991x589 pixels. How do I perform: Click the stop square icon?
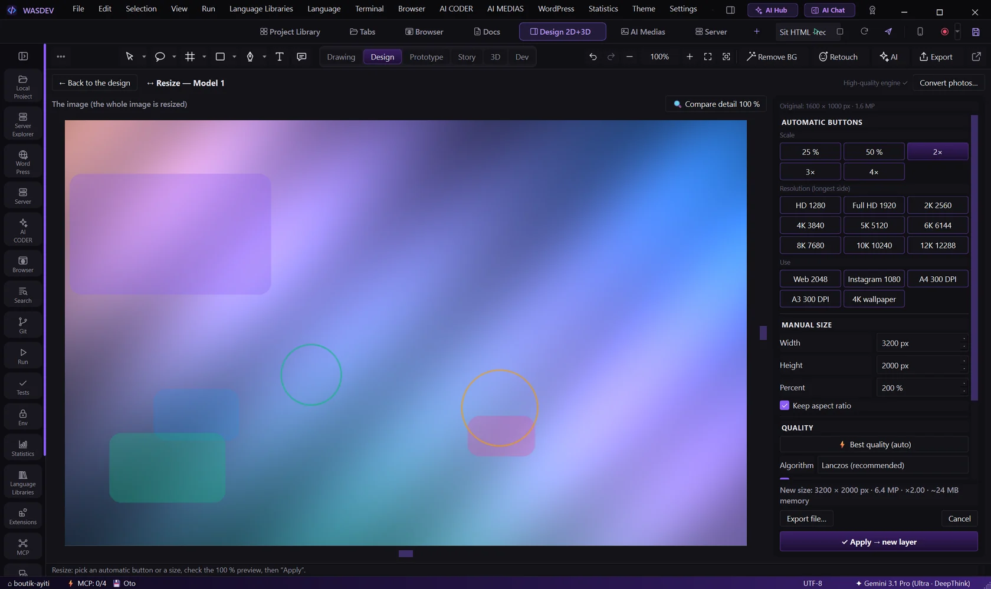pos(840,32)
